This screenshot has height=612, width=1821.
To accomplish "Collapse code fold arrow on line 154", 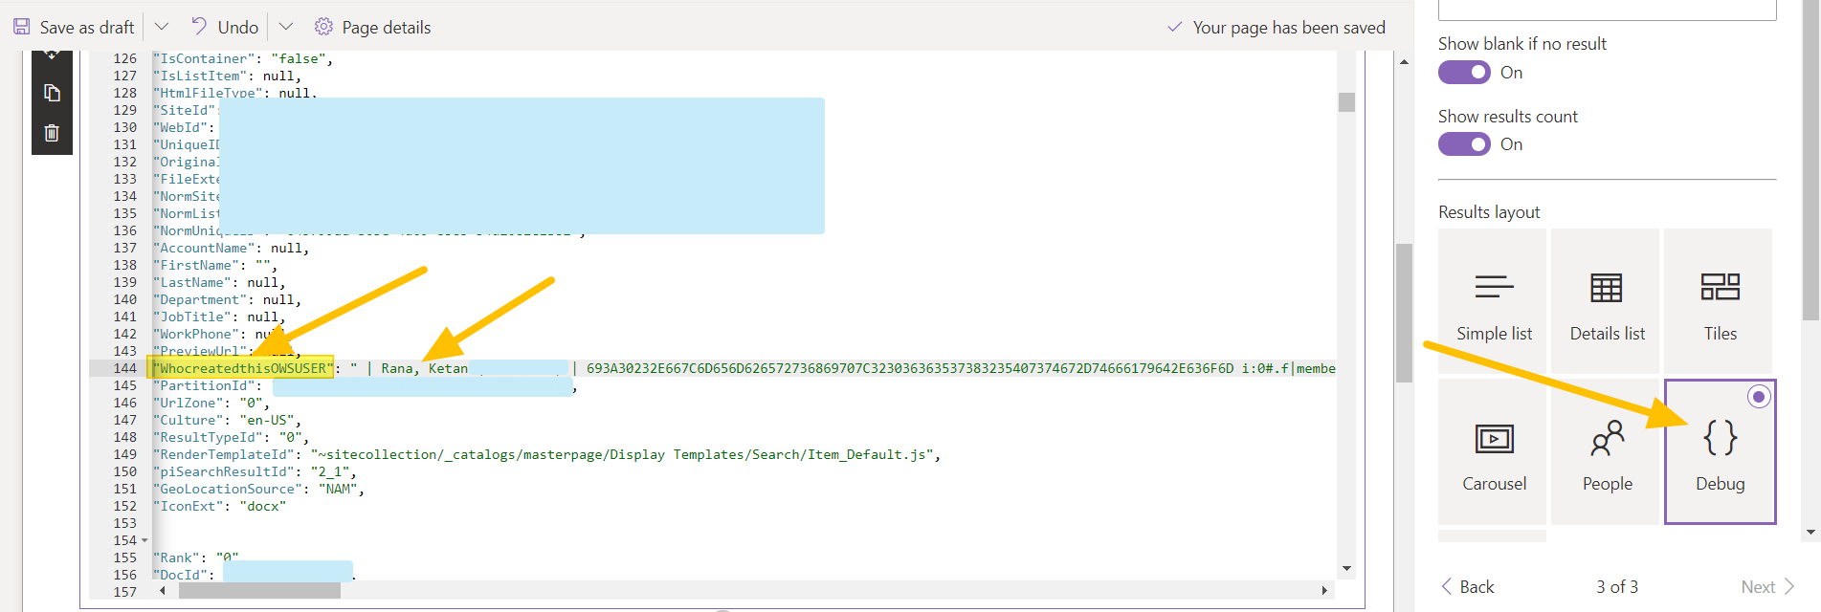I will pyautogui.click(x=144, y=541).
